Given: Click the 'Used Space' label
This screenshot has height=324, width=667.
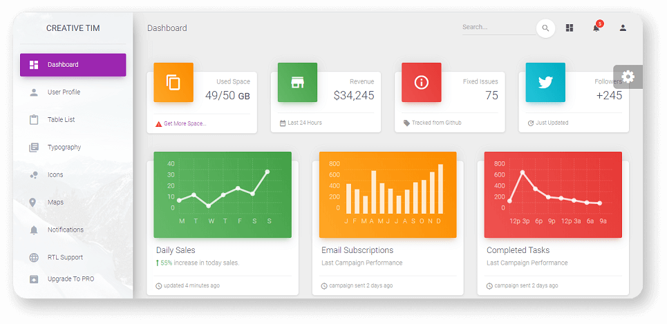Looking at the screenshot, I should [x=233, y=82].
